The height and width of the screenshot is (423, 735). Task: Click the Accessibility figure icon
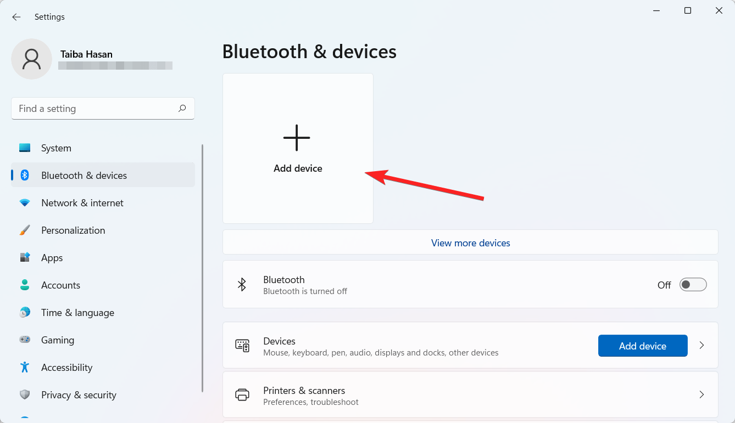click(x=25, y=368)
